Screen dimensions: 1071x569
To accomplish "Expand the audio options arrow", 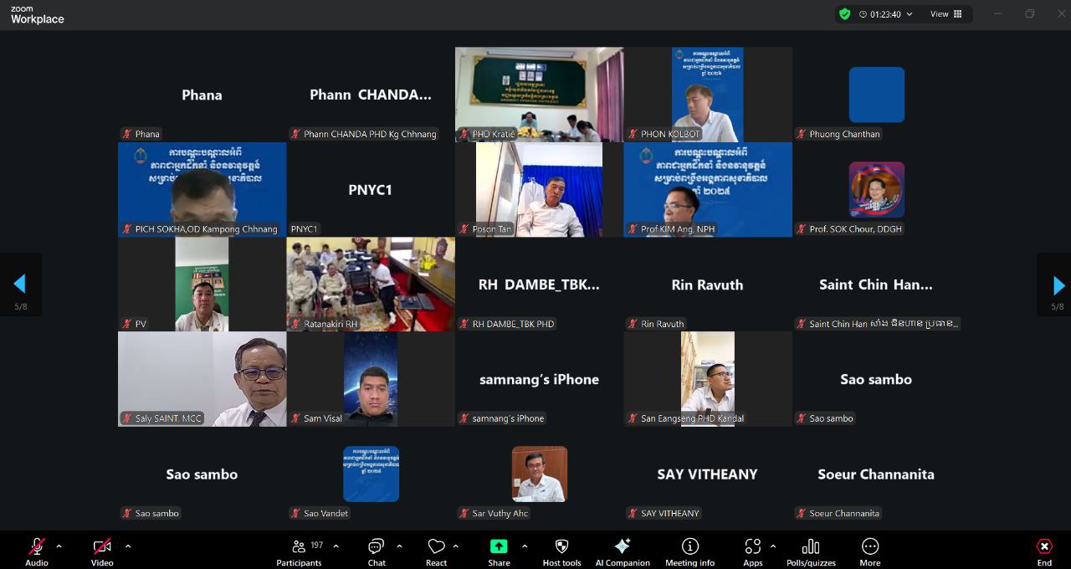I will [59, 546].
